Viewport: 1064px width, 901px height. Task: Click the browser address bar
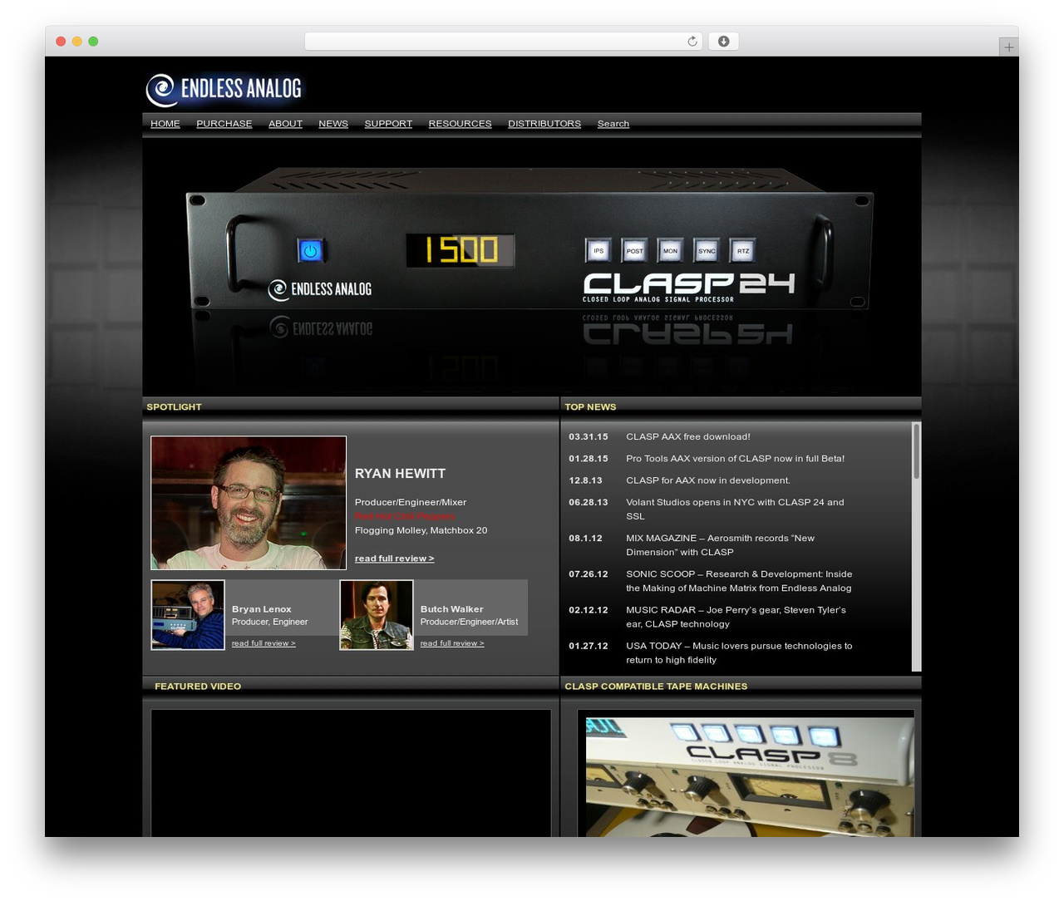click(504, 42)
